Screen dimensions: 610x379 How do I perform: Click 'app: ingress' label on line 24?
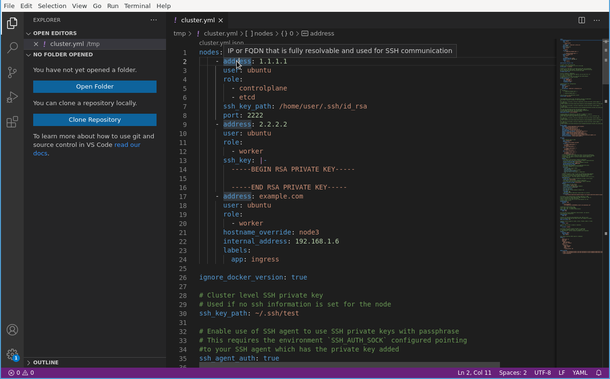pos(255,259)
